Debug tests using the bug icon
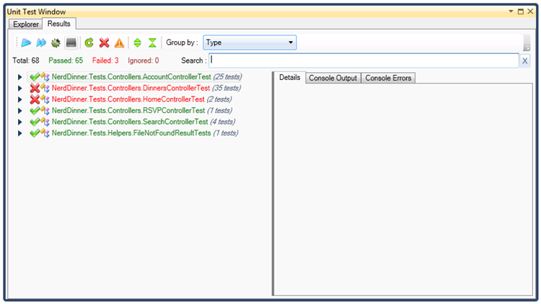The width and height of the screenshot is (541, 304). 56,43
